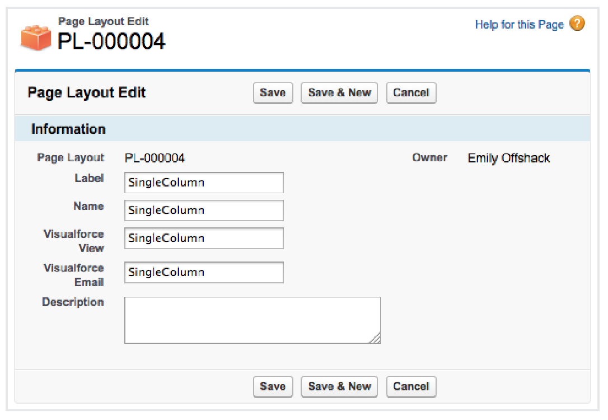
Task: Click the large PL-000004 page title
Action: point(112,41)
